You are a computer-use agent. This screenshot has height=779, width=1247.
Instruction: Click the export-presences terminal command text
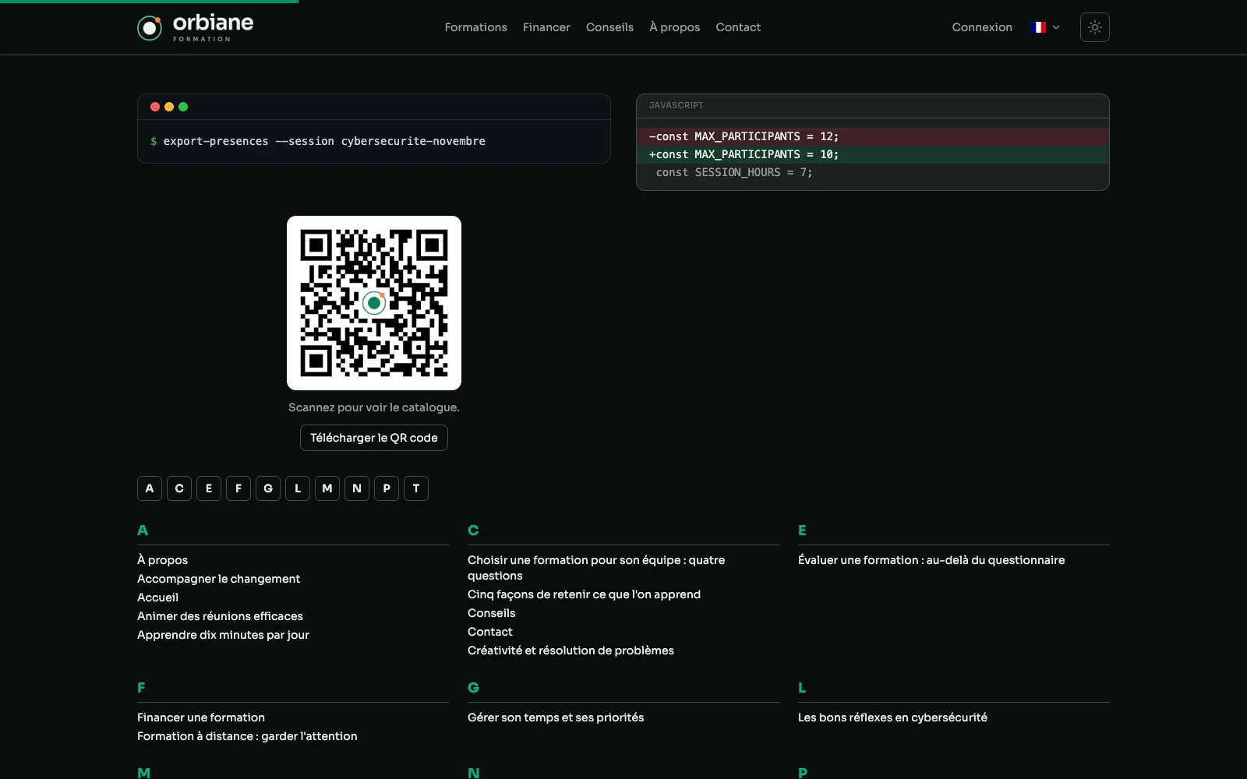point(324,141)
